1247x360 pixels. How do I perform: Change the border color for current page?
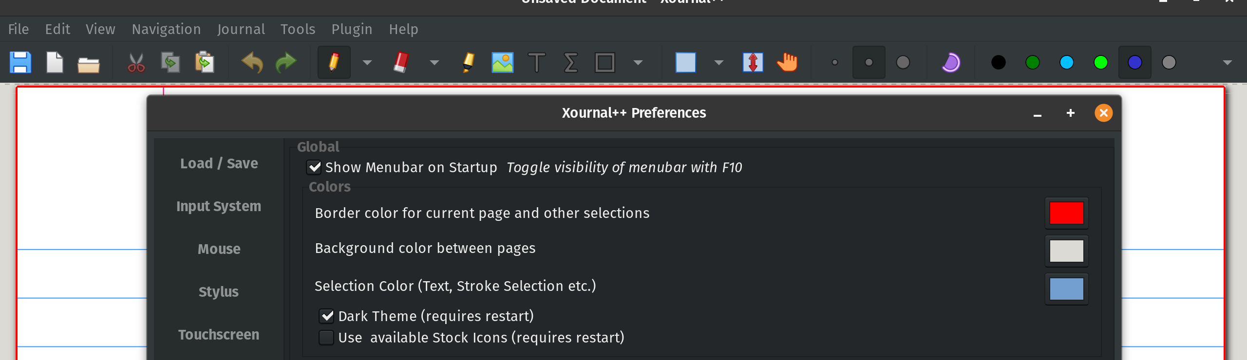click(1066, 213)
